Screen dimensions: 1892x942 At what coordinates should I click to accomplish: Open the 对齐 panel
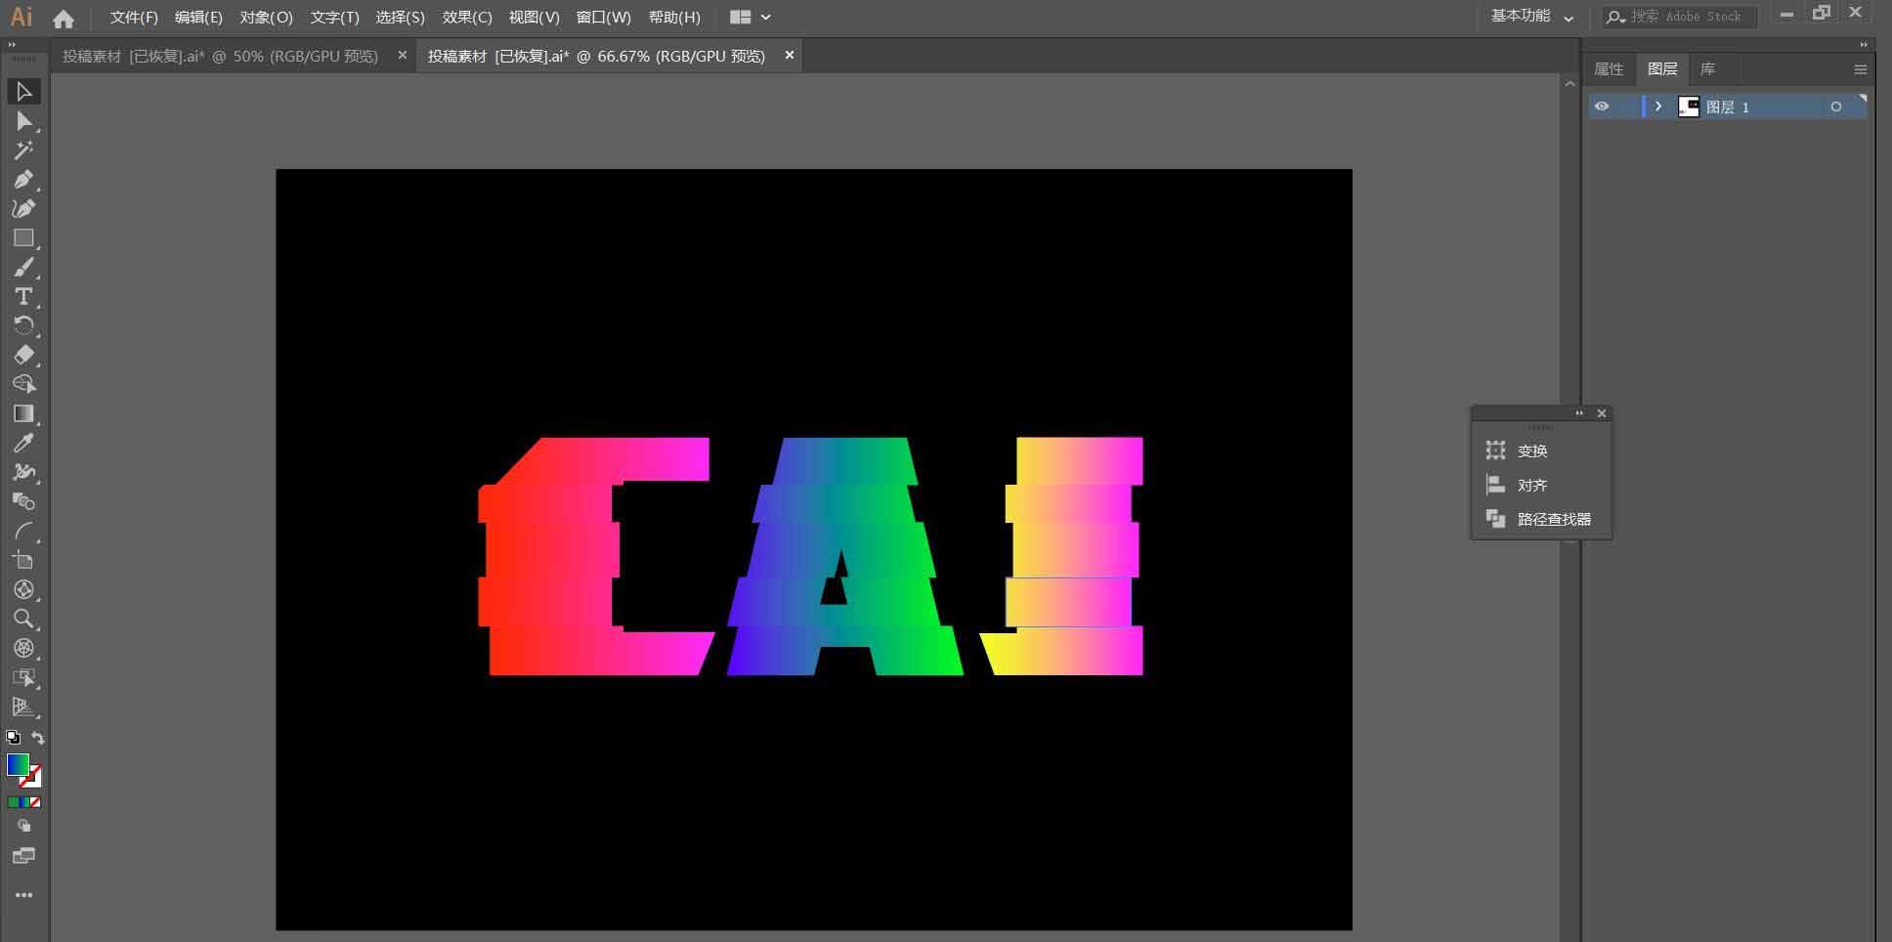pos(1532,485)
